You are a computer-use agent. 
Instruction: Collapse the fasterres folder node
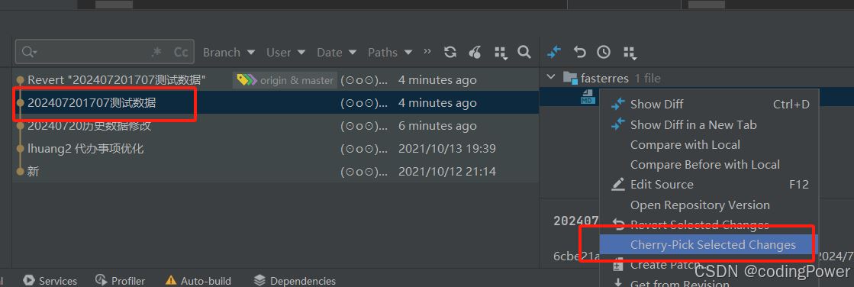550,77
